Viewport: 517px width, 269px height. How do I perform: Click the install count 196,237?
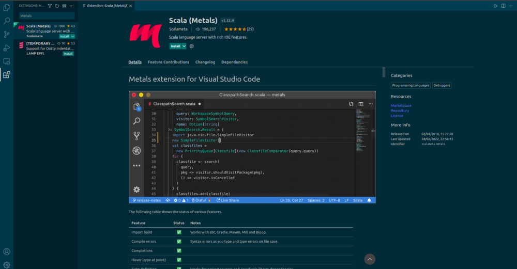point(206,29)
